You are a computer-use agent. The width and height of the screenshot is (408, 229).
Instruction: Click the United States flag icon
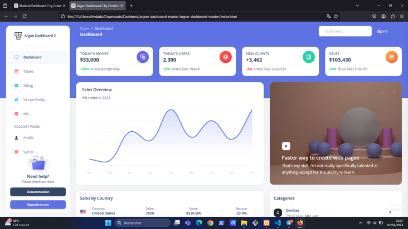(83, 211)
